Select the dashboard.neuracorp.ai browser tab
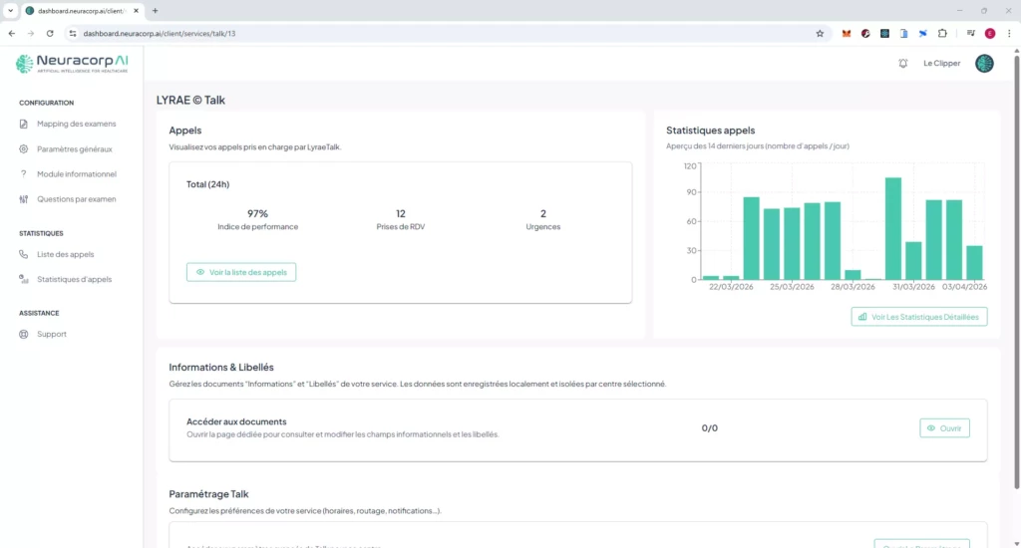The width and height of the screenshot is (1021, 548). (x=82, y=10)
